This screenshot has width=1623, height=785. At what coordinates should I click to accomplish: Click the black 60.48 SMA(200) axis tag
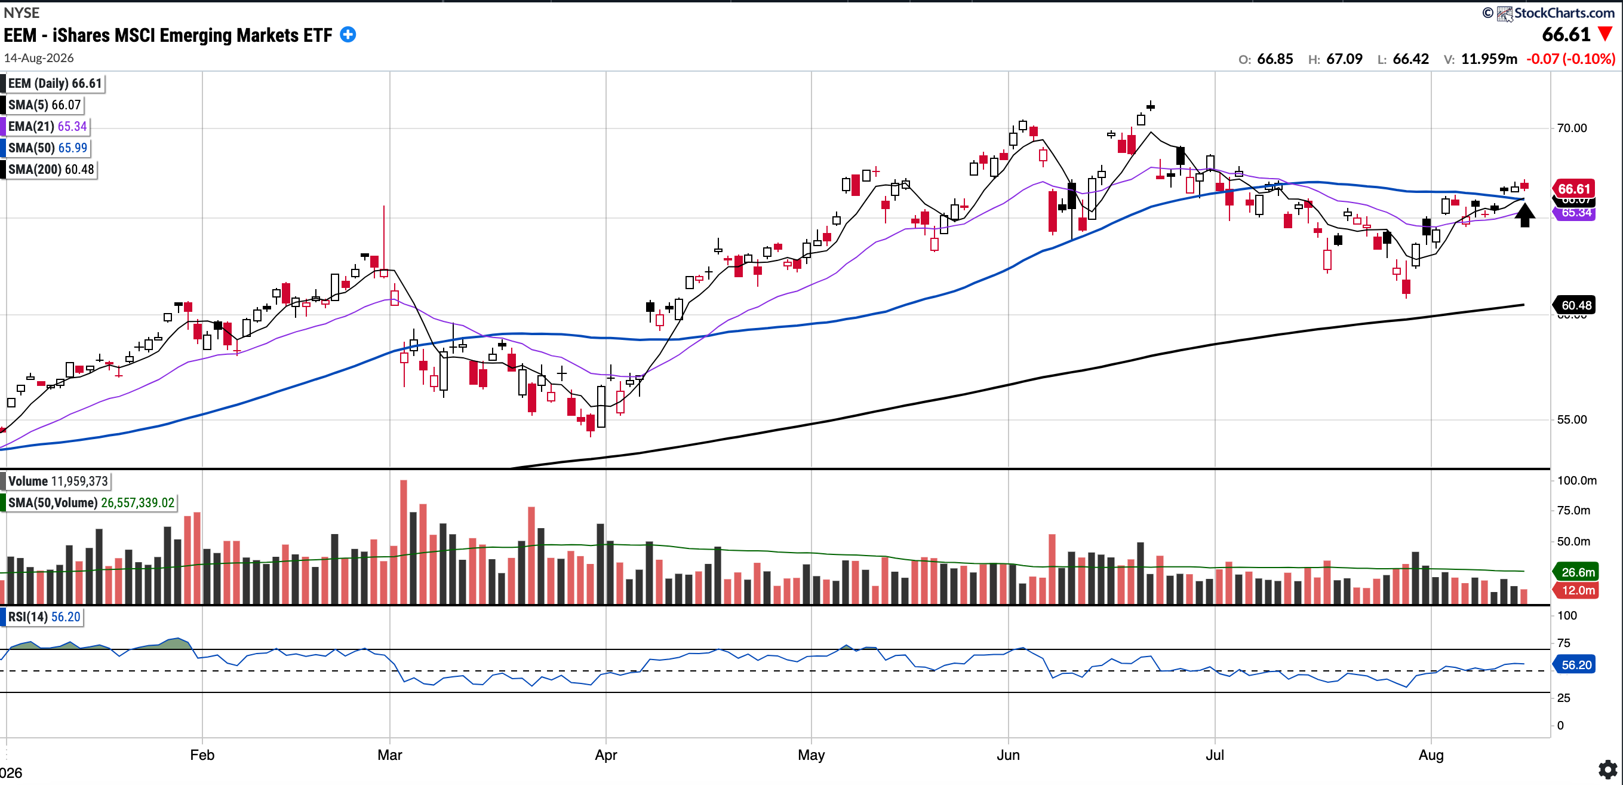tap(1575, 305)
